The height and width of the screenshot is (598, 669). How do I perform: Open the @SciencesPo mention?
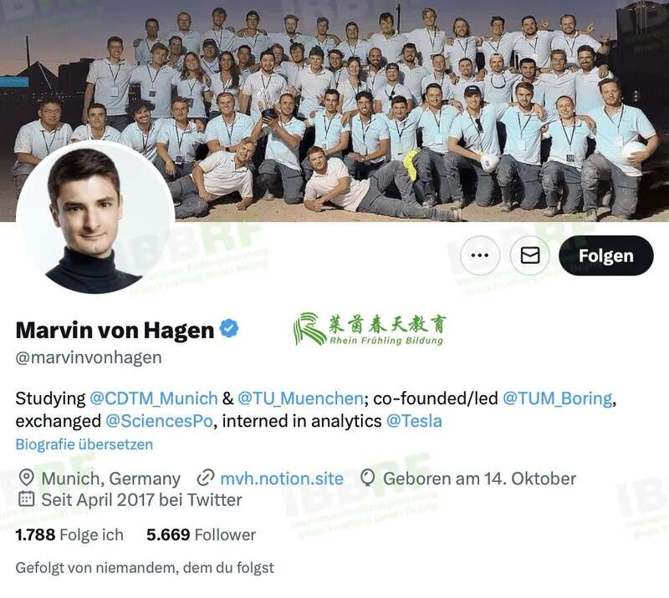pos(159,421)
